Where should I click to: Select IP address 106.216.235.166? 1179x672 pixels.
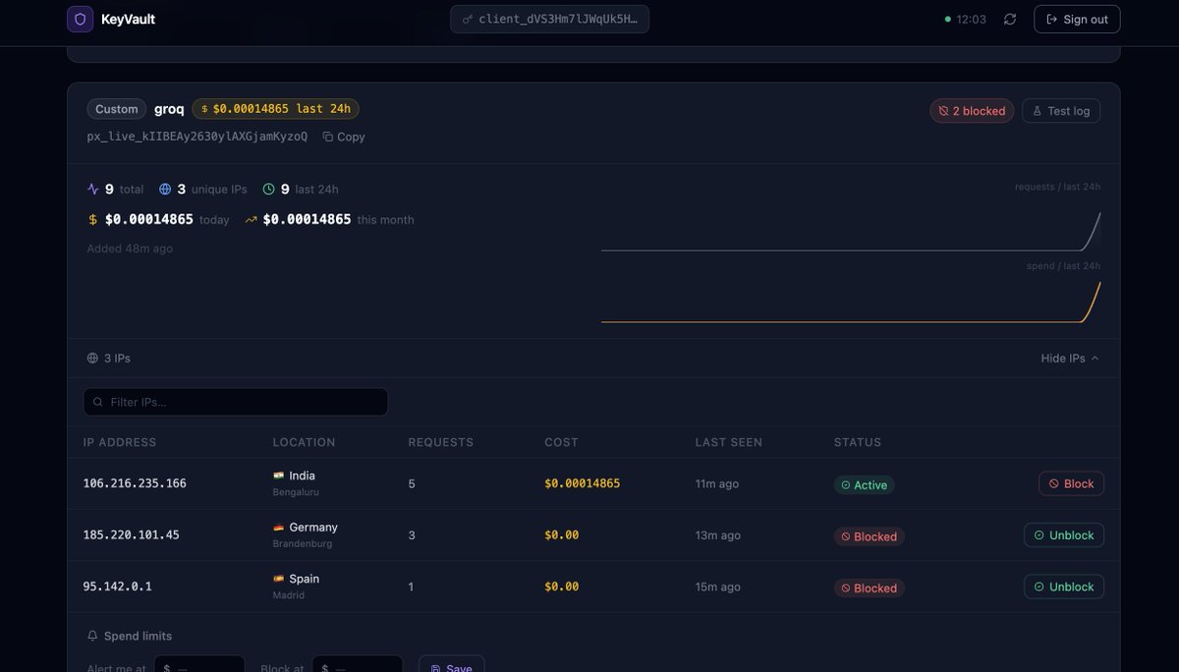135,483
